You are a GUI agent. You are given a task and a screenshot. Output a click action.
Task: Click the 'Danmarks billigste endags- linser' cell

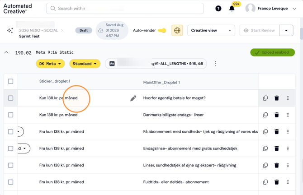(x=173, y=115)
